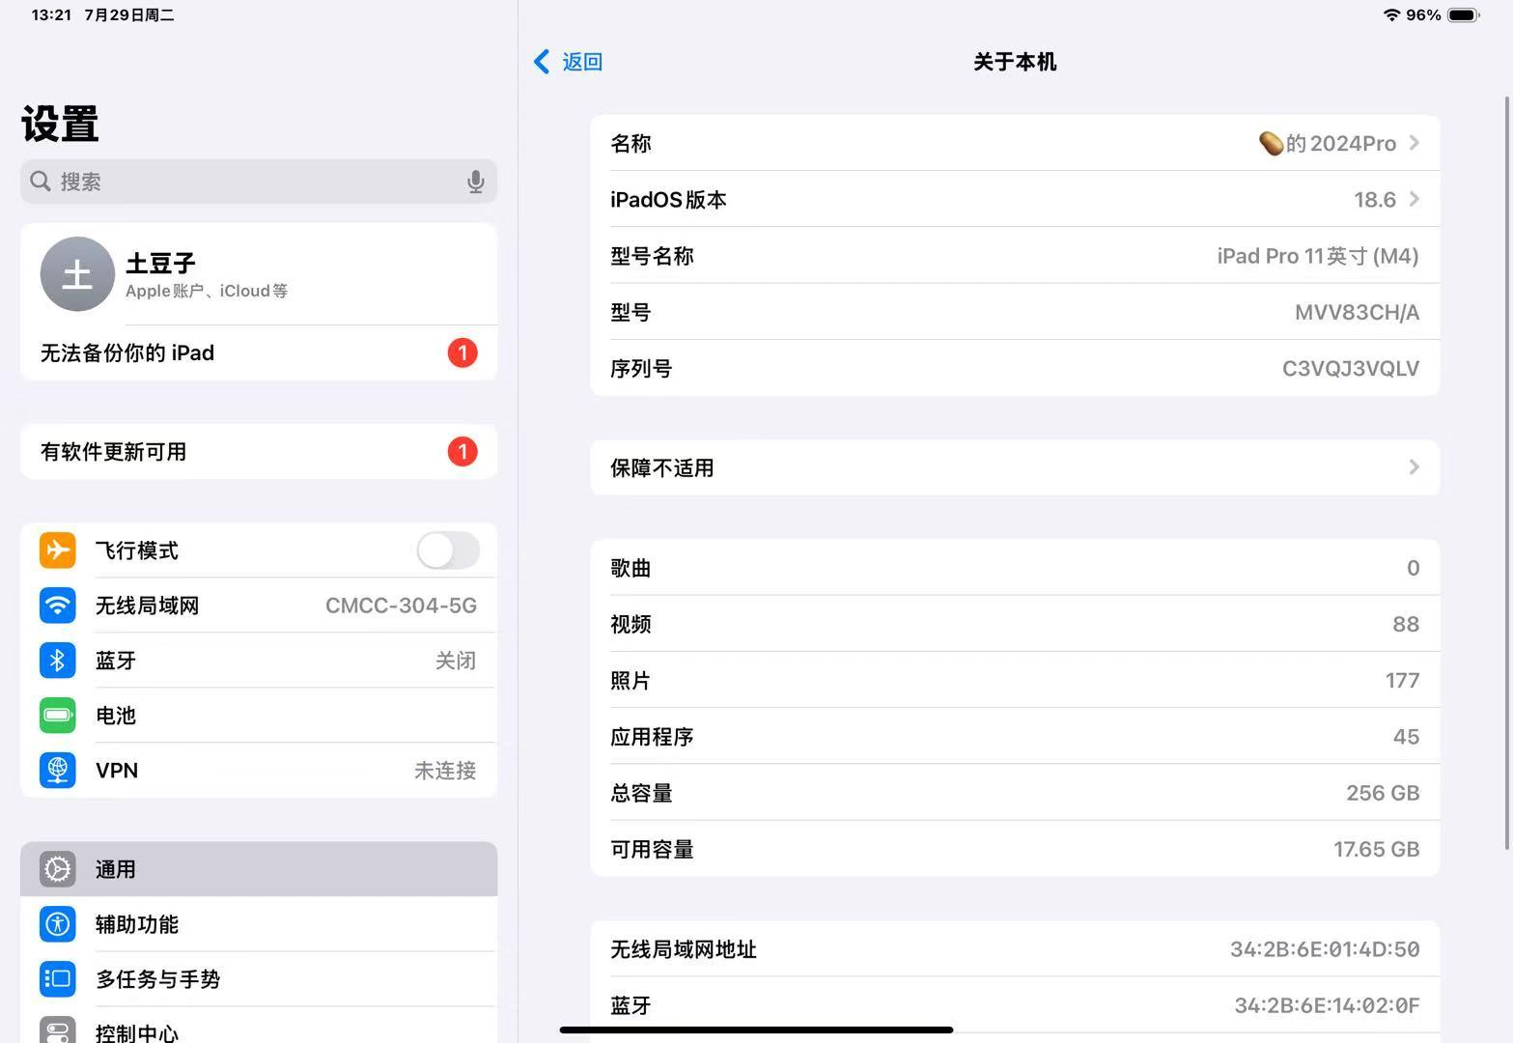
Task: Tap the 歌曲 count 0
Action: (1414, 568)
